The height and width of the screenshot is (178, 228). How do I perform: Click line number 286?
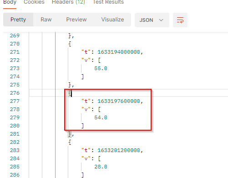tap(15, 175)
